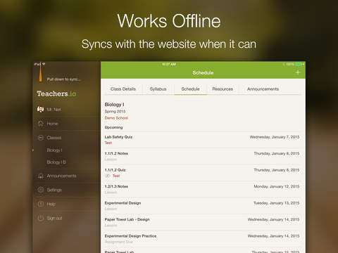The height and width of the screenshot is (253, 338).
Task: Open the Resources tab
Action: coord(223,89)
